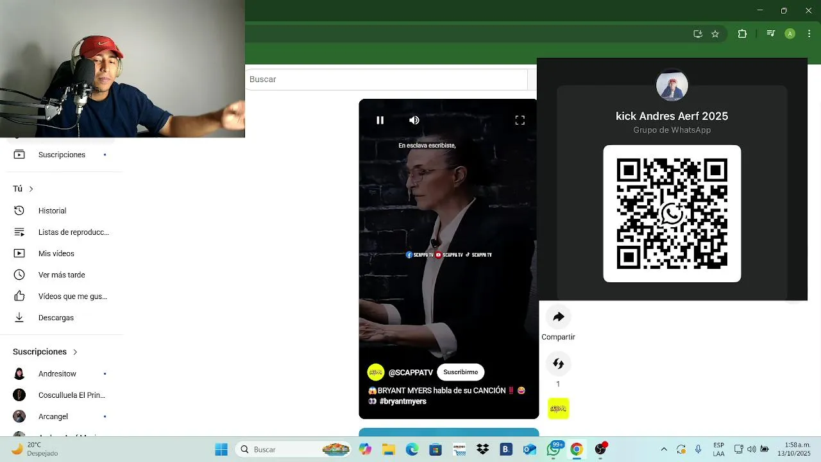Open ESP LAA language switcher
Viewport: 821px width, 462px height.
point(719,449)
